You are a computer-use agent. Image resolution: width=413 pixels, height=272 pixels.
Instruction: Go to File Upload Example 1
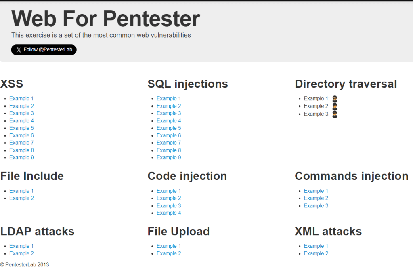tap(169, 246)
